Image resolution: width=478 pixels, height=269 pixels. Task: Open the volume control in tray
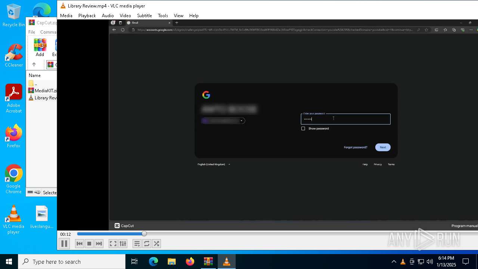click(x=430, y=262)
